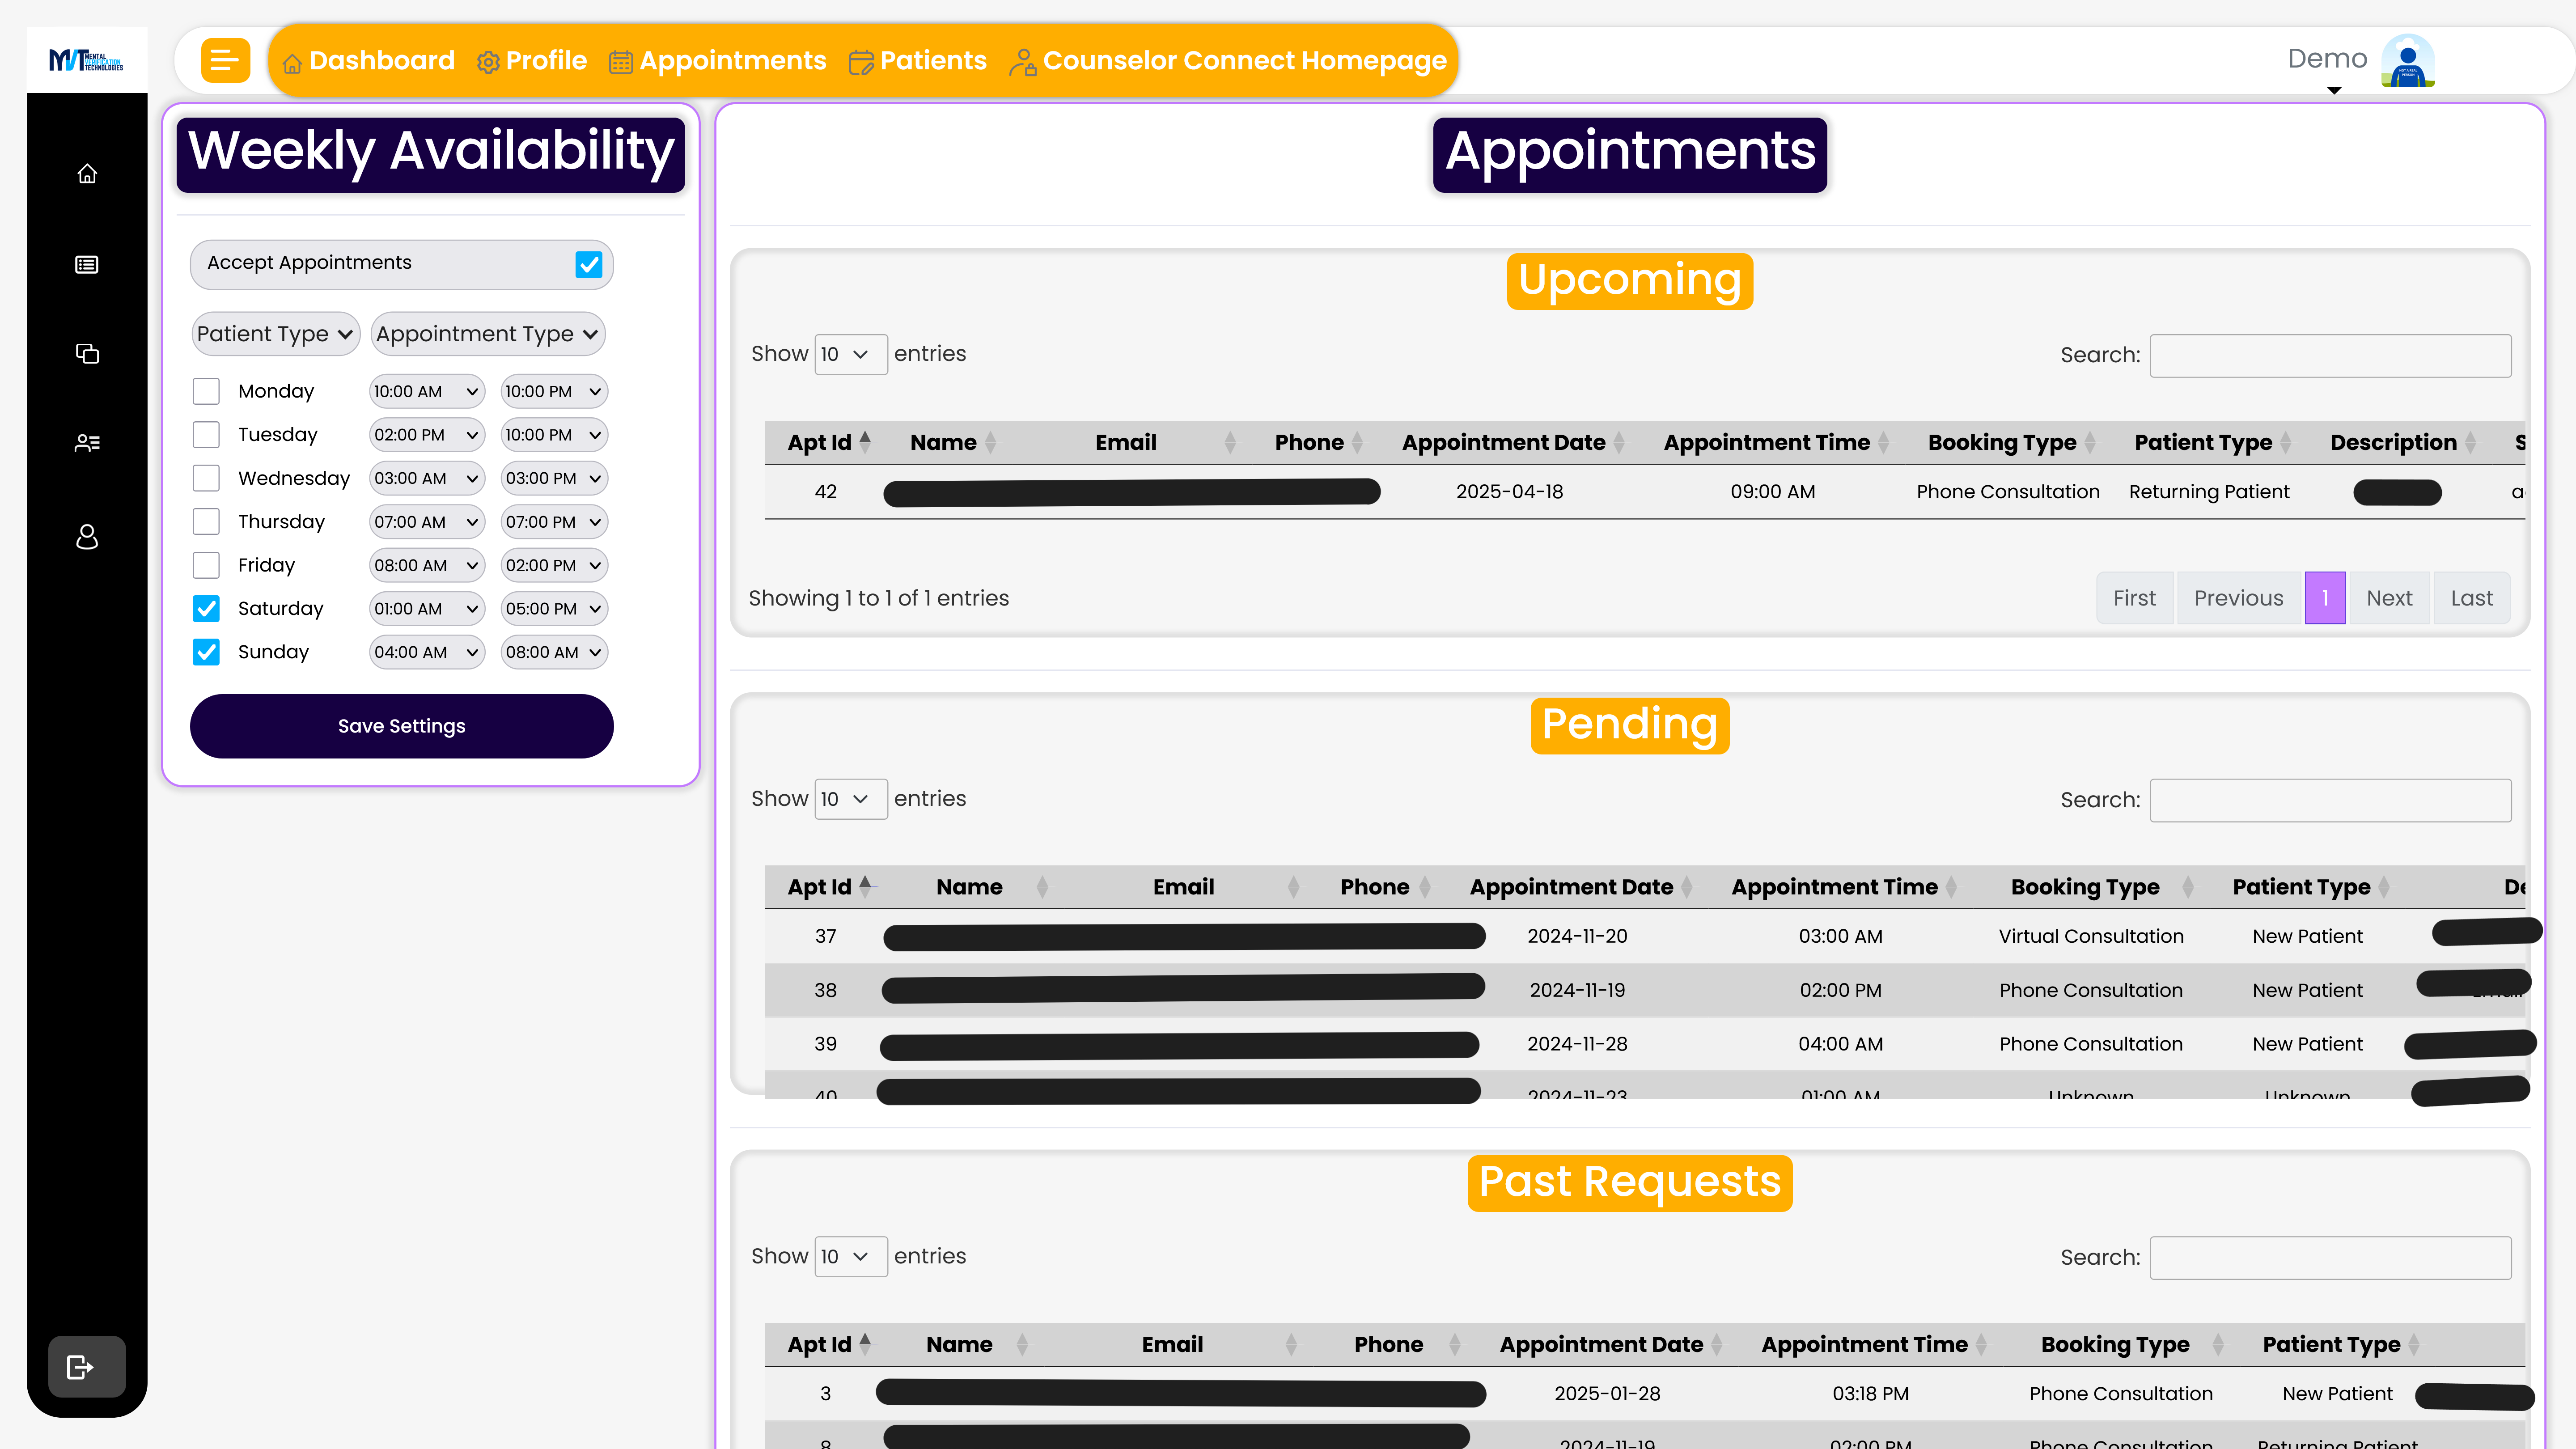
Task: Select Upcoming appointment row 42
Action: [1645, 491]
